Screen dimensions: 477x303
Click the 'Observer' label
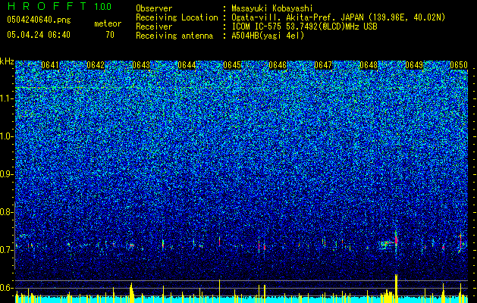(x=154, y=8)
